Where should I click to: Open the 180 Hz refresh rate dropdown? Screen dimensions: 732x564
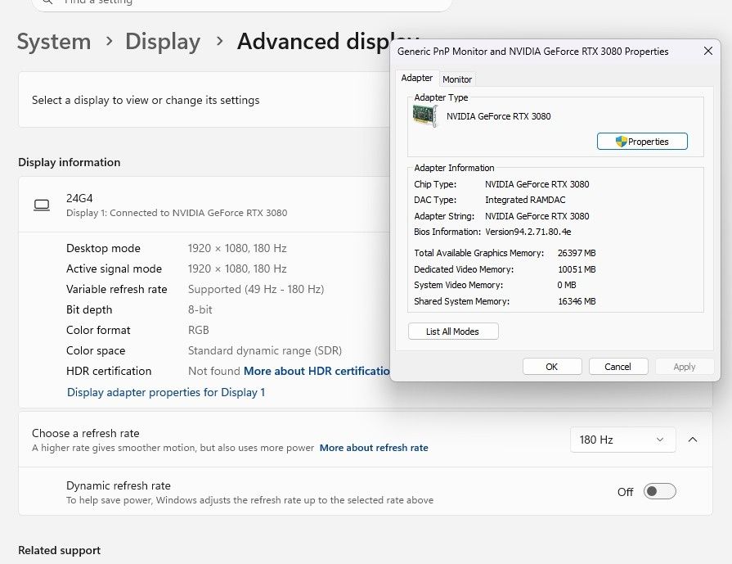(622, 440)
